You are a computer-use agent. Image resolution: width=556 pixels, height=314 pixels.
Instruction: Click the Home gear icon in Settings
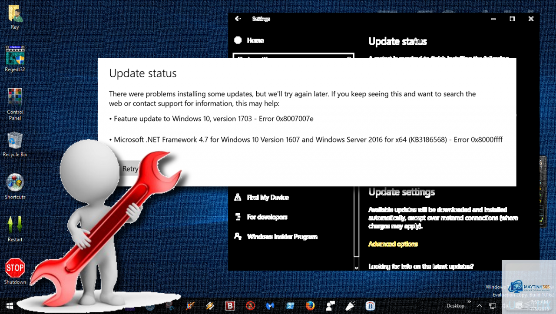[x=238, y=40]
